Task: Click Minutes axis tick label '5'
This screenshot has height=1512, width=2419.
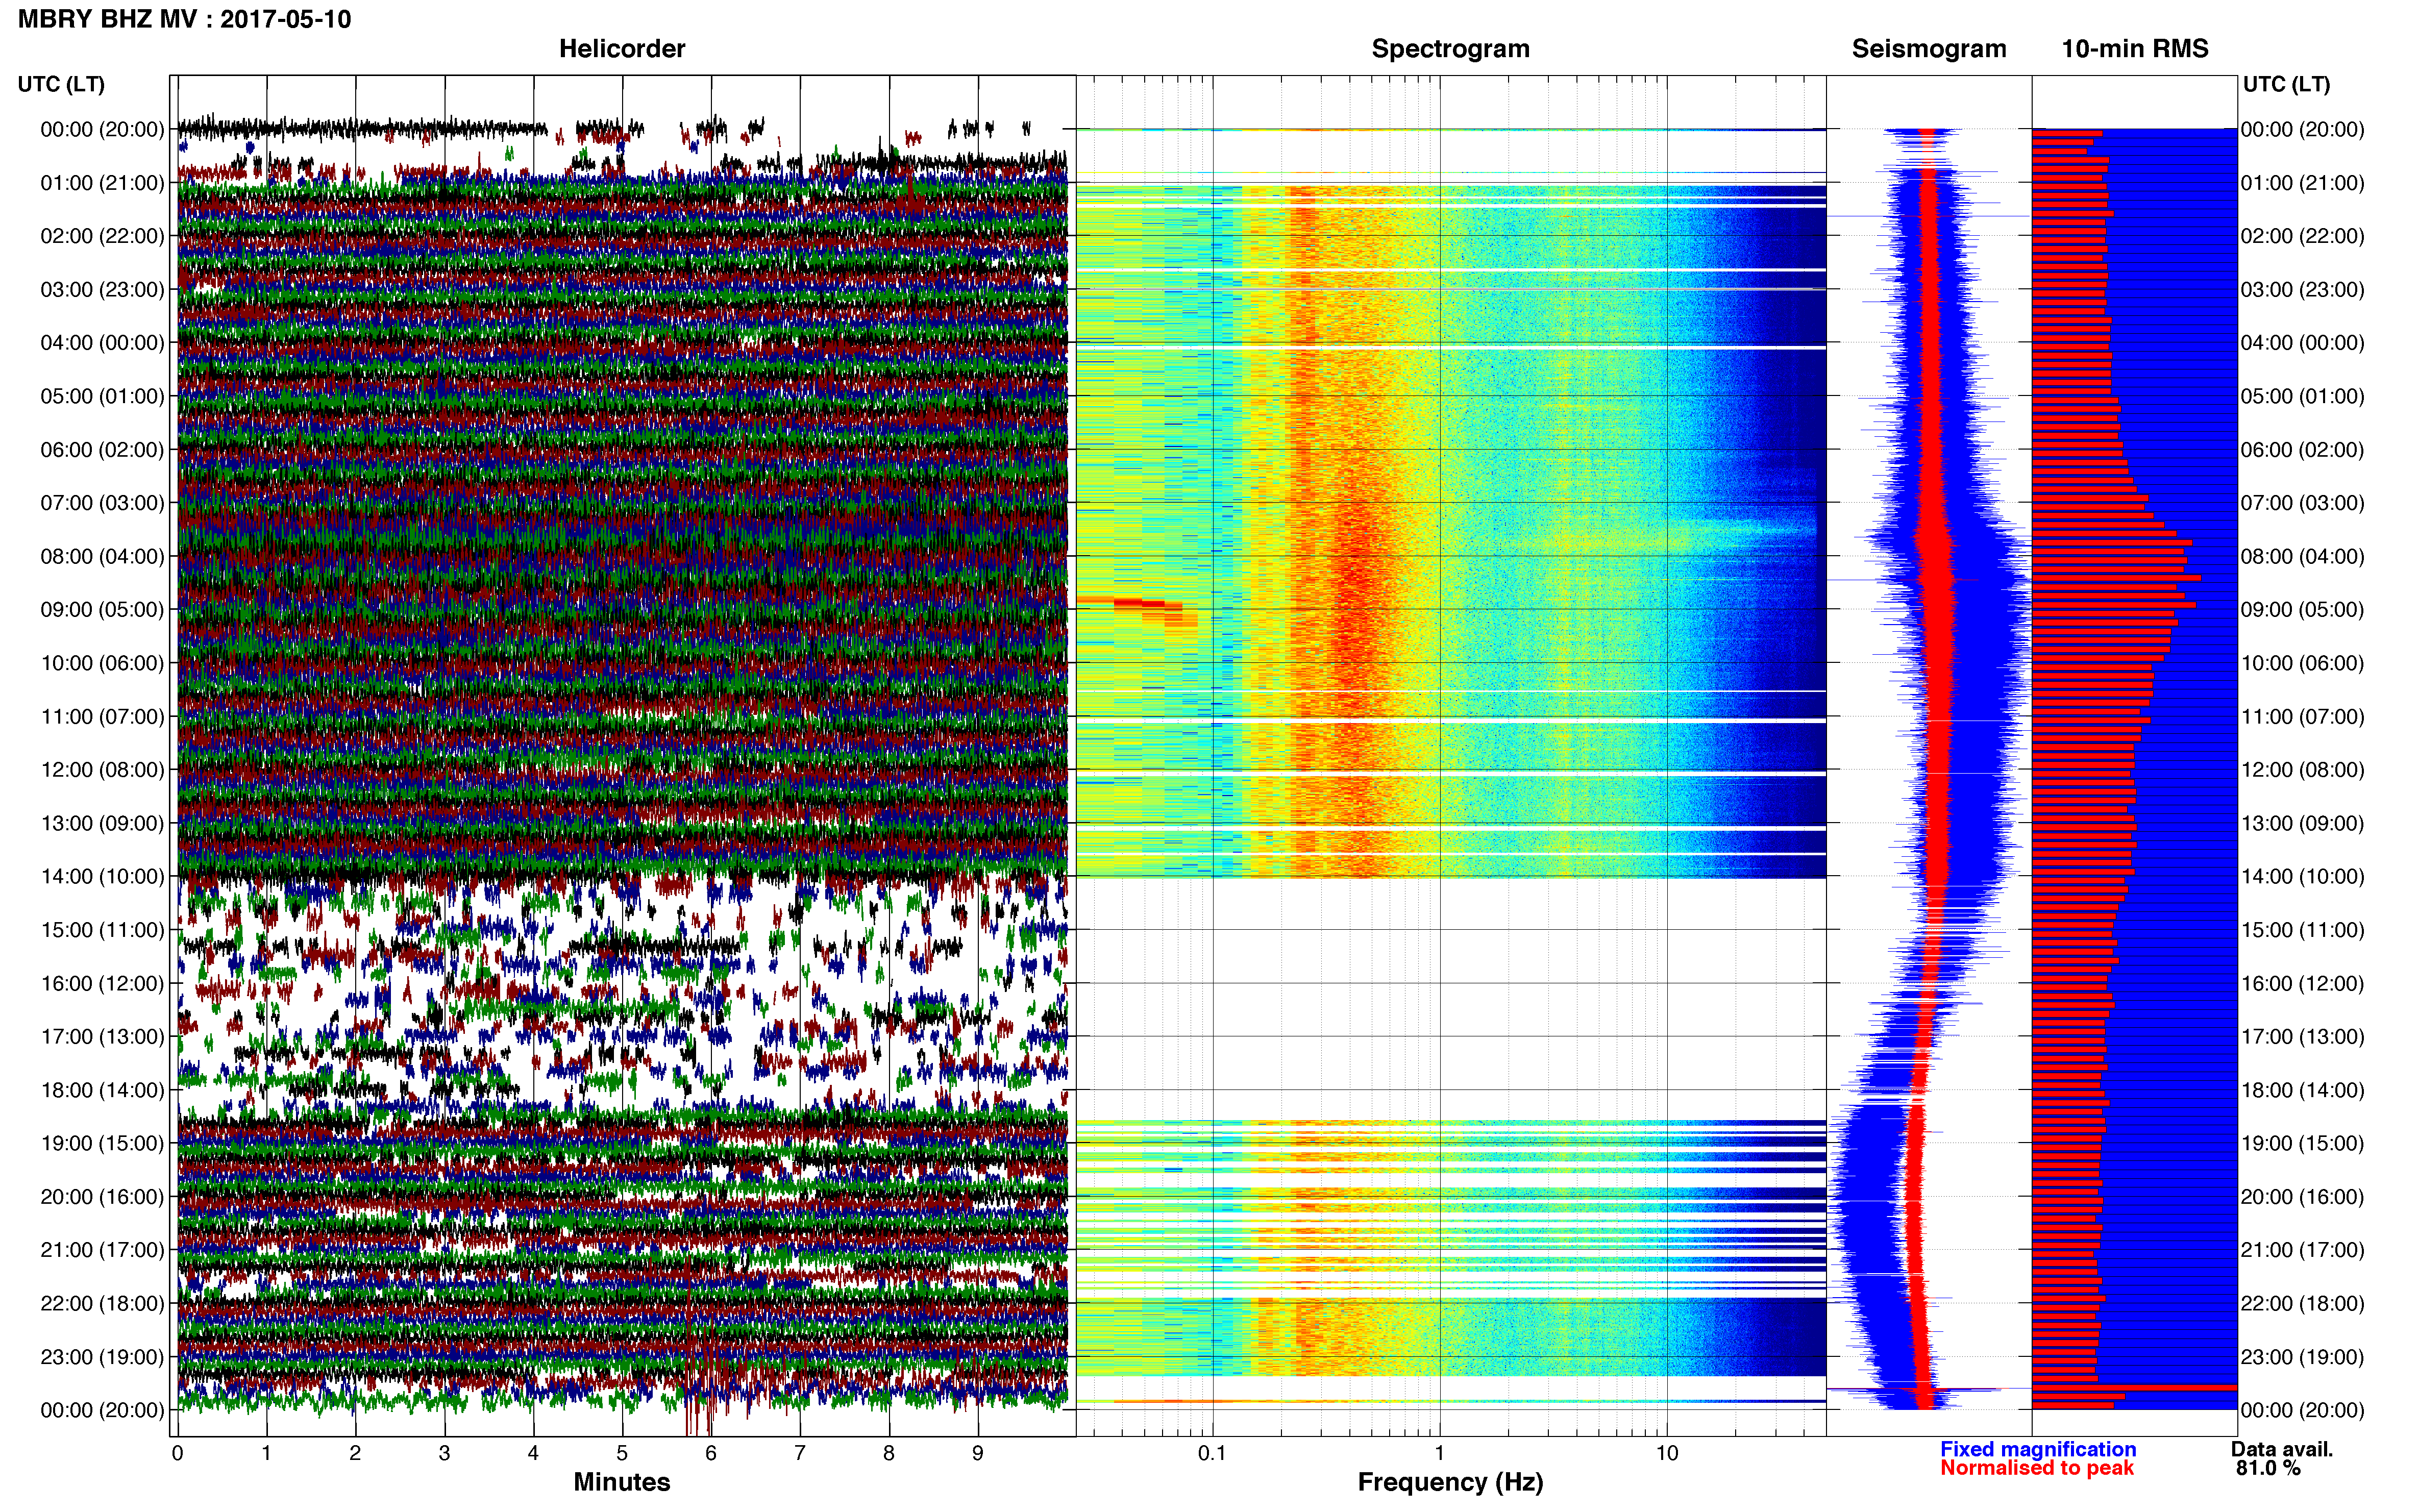Action: 622,1454
